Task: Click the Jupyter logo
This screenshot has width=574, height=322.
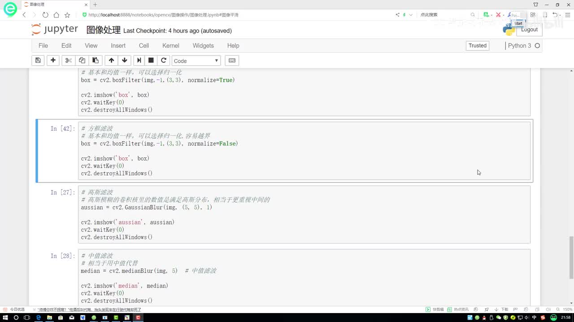Action: click(x=55, y=30)
